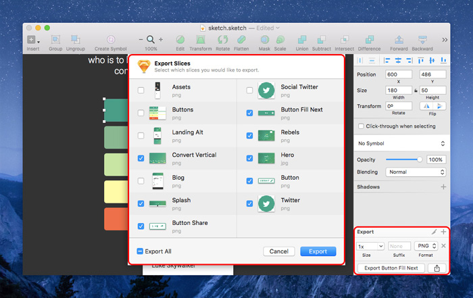Uncheck the Convert Vertical slice
The image size is (473, 298).
pos(141,158)
